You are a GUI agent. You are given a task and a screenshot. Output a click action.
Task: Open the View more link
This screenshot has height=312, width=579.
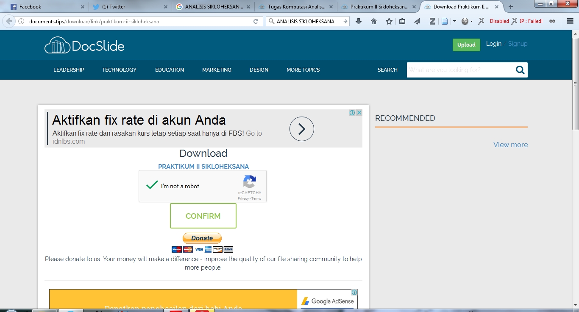(x=510, y=145)
